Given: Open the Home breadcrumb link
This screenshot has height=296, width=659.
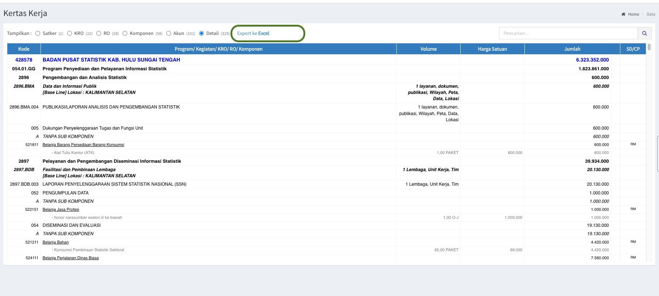Looking at the screenshot, I should click(633, 14).
